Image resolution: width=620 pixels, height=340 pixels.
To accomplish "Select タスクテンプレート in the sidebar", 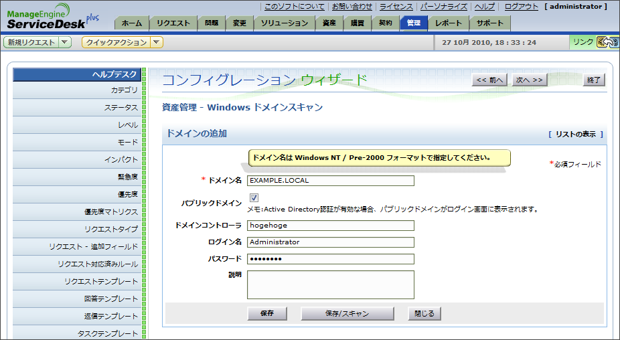I will 77,333.
